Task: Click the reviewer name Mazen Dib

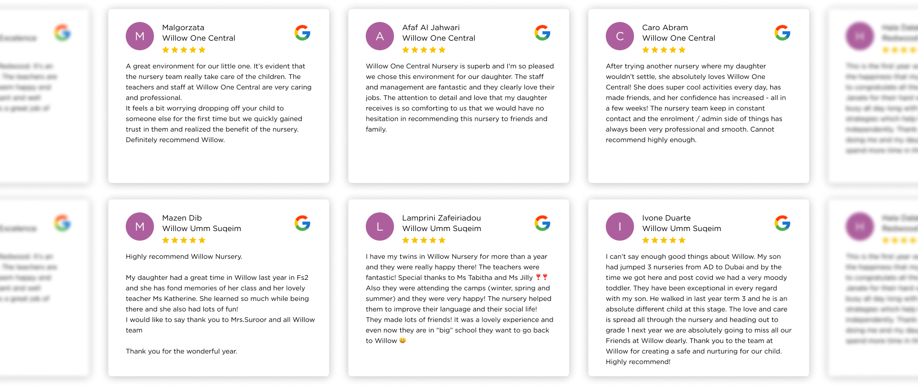Action: tap(182, 218)
